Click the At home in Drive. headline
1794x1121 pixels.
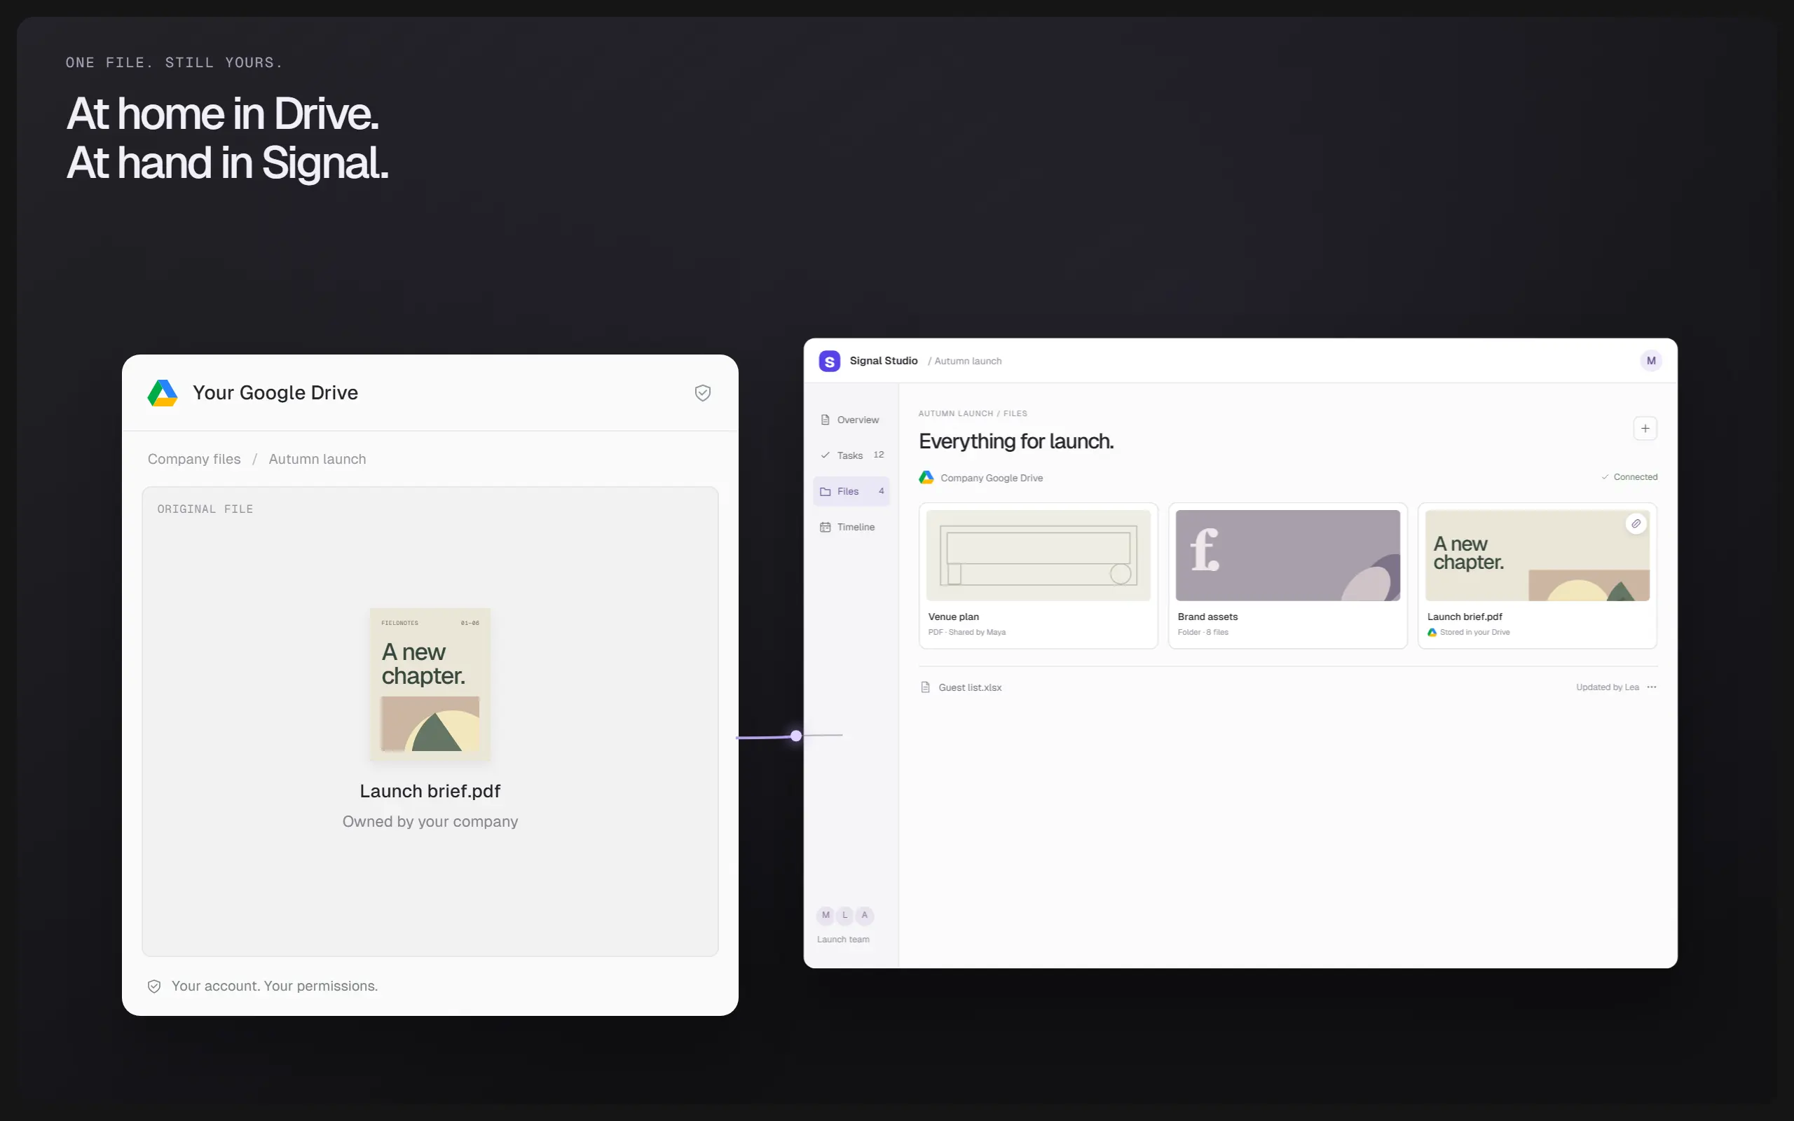[222, 114]
